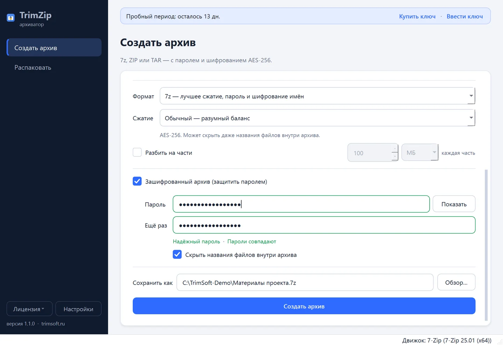503x345 pixels.
Task: Click the Обзор... browse button
Action: [x=456, y=282]
